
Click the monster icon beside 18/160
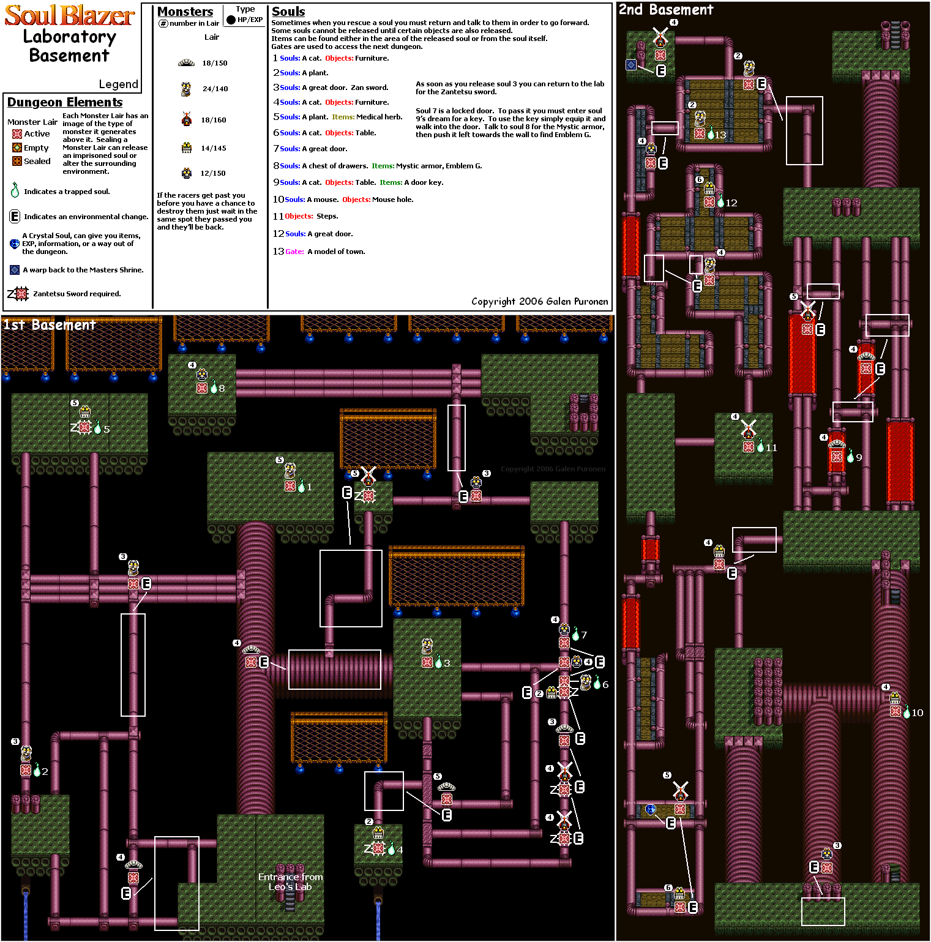[x=187, y=119]
